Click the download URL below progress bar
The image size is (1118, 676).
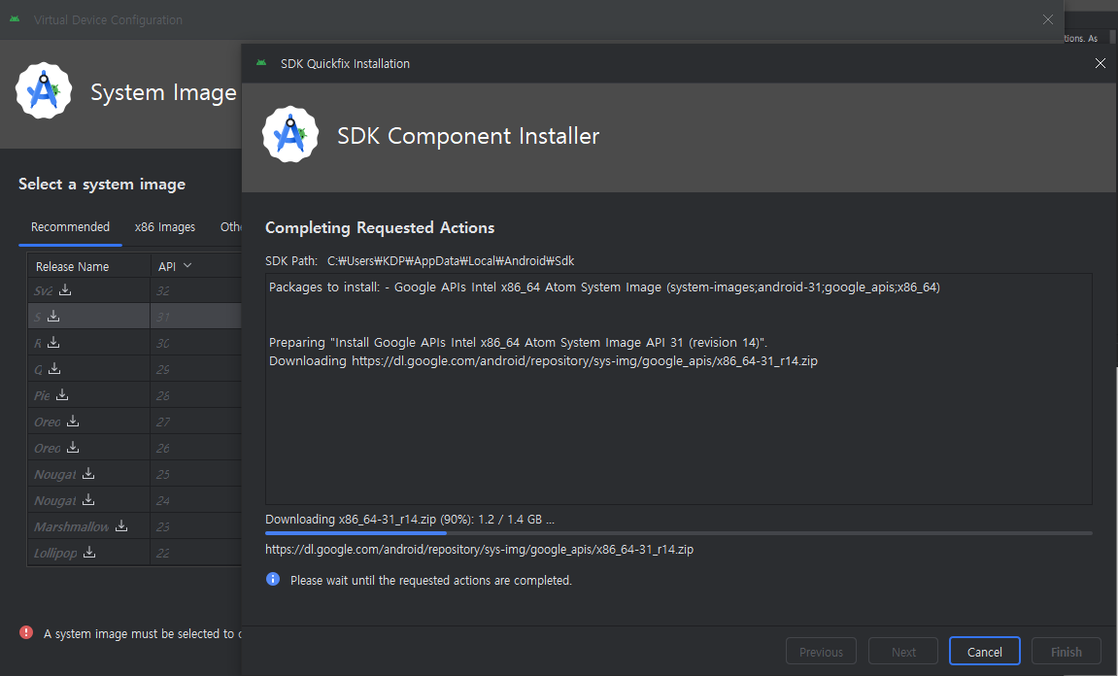click(x=479, y=549)
